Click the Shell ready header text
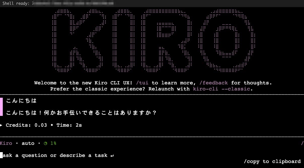304x168 pixels. tap(16, 4)
